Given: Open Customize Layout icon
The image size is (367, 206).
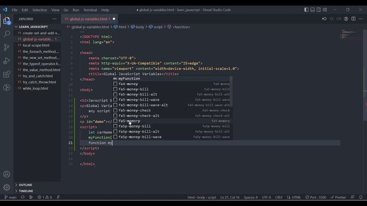Looking at the screenshot, I should pos(325,10).
